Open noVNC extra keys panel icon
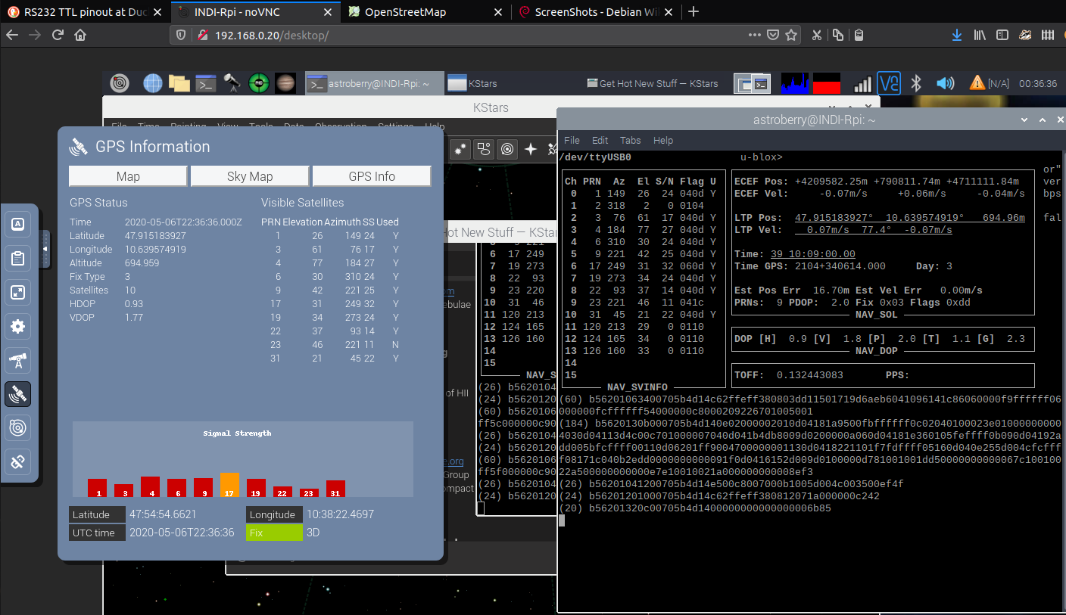The image size is (1066, 615). click(x=18, y=224)
